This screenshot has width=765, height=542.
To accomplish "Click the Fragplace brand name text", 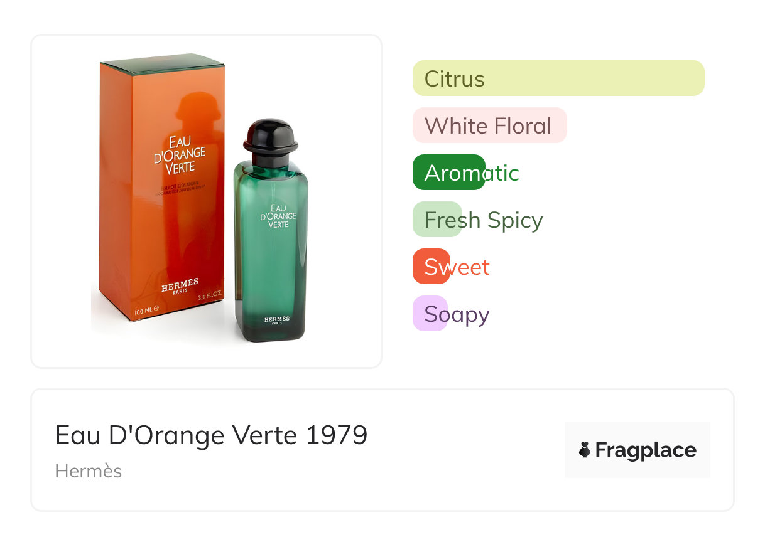I will coord(646,450).
